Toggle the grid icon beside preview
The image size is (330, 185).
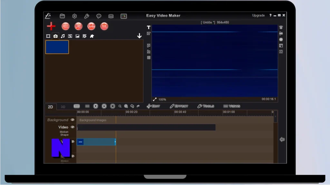149,57
